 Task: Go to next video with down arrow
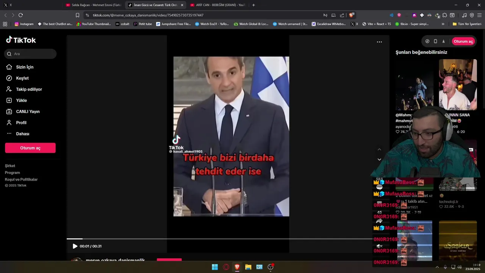click(379, 160)
